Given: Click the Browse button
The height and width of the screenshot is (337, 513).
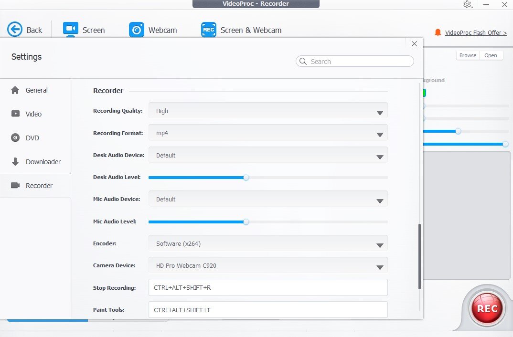Looking at the screenshot, I should [468, 55].
